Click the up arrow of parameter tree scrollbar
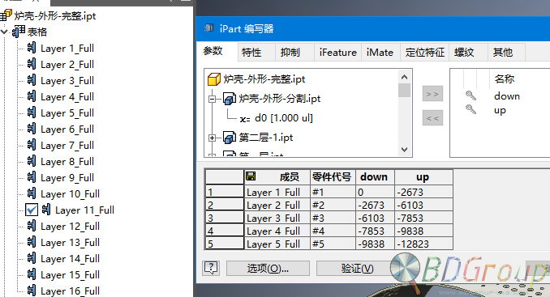The width and height of the screenshot is (550, 297). tap(404, 77)
